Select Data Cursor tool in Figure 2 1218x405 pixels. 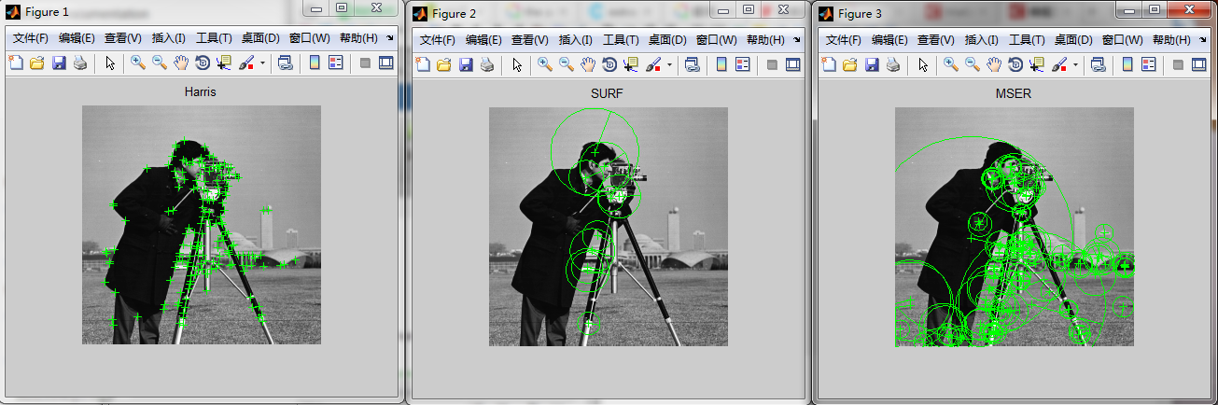631,64
